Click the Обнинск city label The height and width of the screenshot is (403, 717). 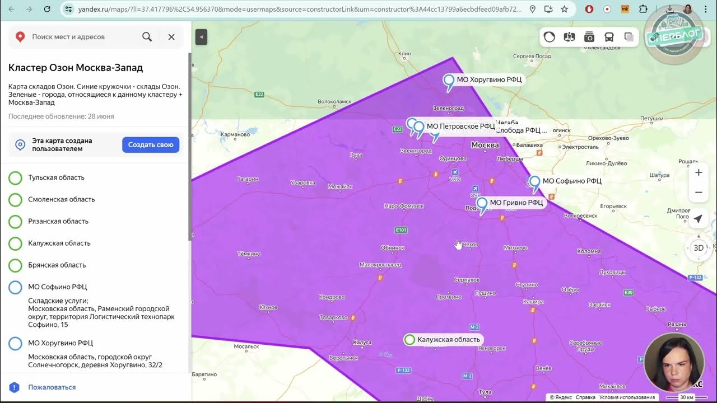click(393, 247)
